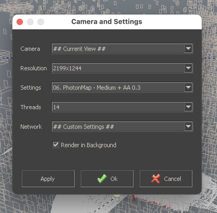Close the dialog with the red window button

coord(20,22)
